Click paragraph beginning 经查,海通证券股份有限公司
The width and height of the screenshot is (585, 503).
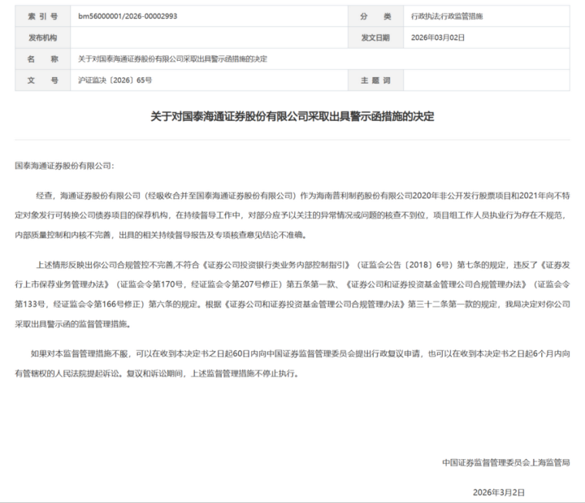pyautogui.click(x=292, y=215)
